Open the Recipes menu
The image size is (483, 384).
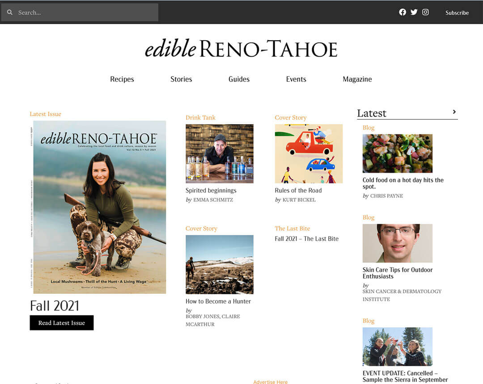pos(122,79)
